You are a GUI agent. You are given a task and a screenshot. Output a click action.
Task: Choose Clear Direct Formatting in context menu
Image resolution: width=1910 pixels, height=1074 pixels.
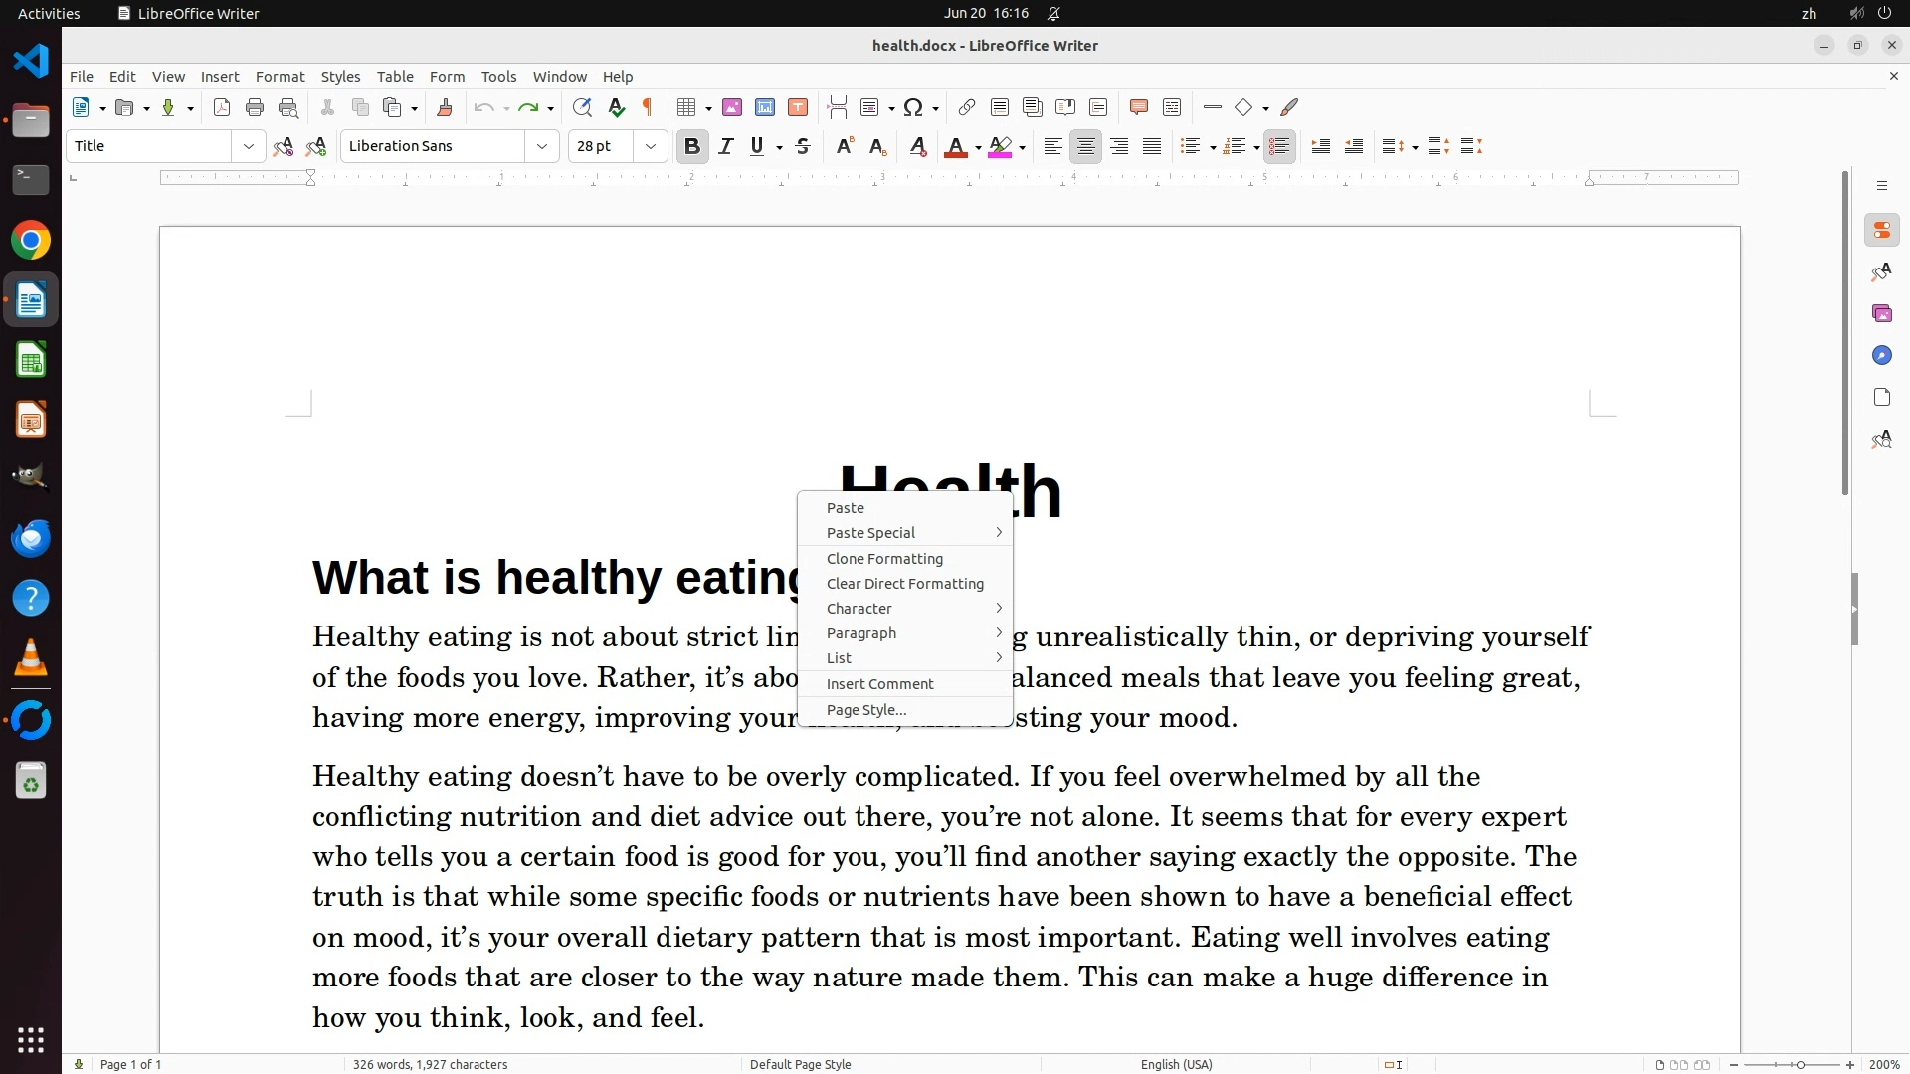pyautogui.click(x=904, y=584)
